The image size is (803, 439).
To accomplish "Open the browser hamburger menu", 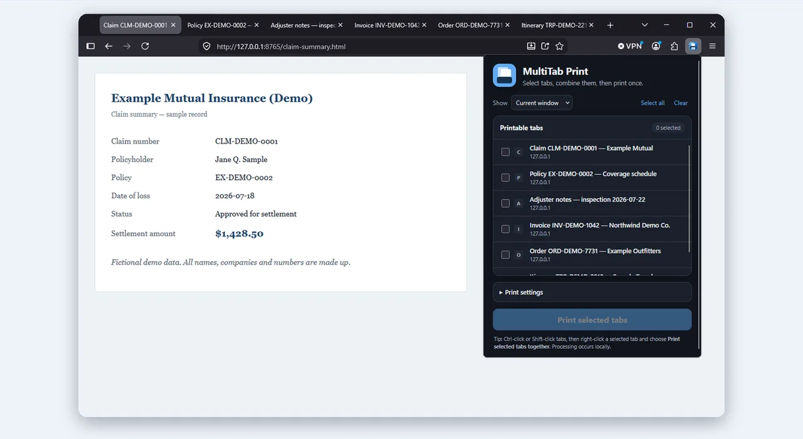I will pos(713,46).
